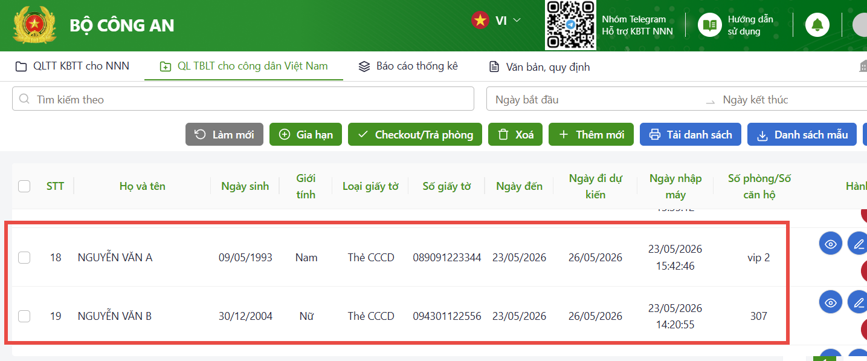Screen dimensions: 867x361
Task: Click the Gia hạn button
Action: pyautogui.click(x=306, y=134)
